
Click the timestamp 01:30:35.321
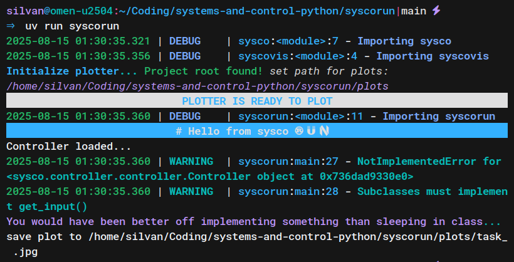click(x=113, y=41)
